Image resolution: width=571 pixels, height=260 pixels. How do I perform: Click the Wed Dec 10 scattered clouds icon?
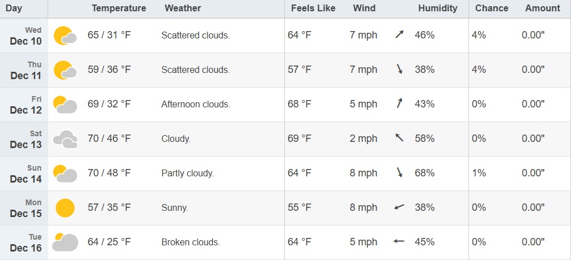65,36
